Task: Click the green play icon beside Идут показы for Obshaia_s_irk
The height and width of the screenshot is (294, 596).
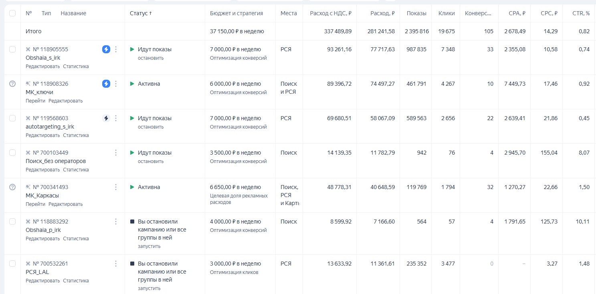Action: coord(132,49)
